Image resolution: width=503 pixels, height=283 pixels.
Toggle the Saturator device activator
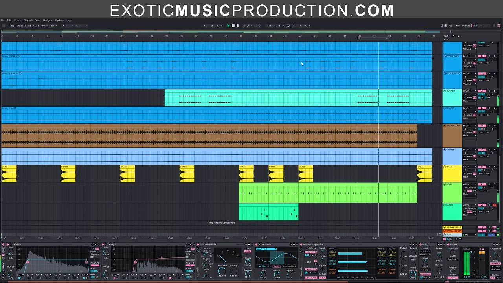click(256, 244)
